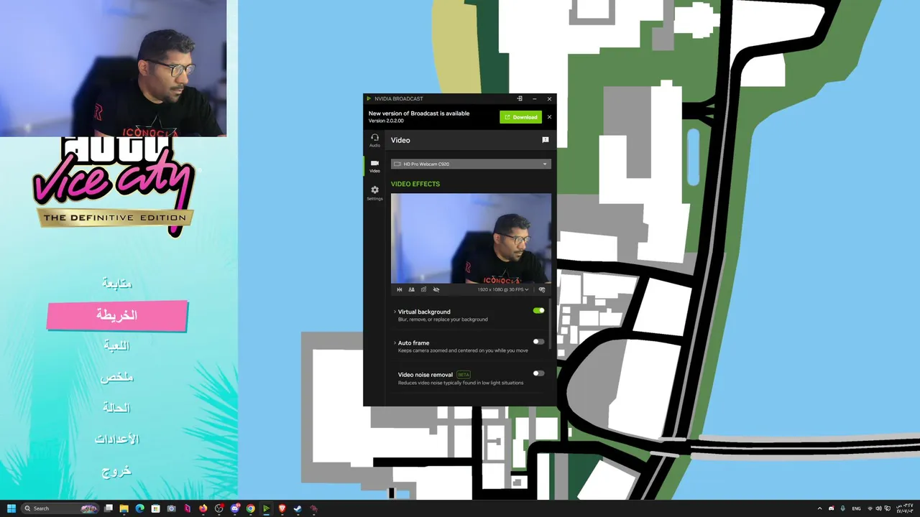Viewport: 920px width, 517px height.
Task: Open OBS Studio from the taskbar
Action: tap(219, 508)
